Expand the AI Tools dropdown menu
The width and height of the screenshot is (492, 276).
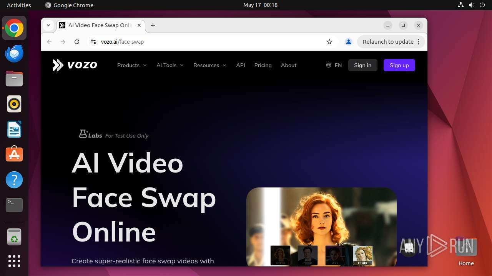pos(170,65)
